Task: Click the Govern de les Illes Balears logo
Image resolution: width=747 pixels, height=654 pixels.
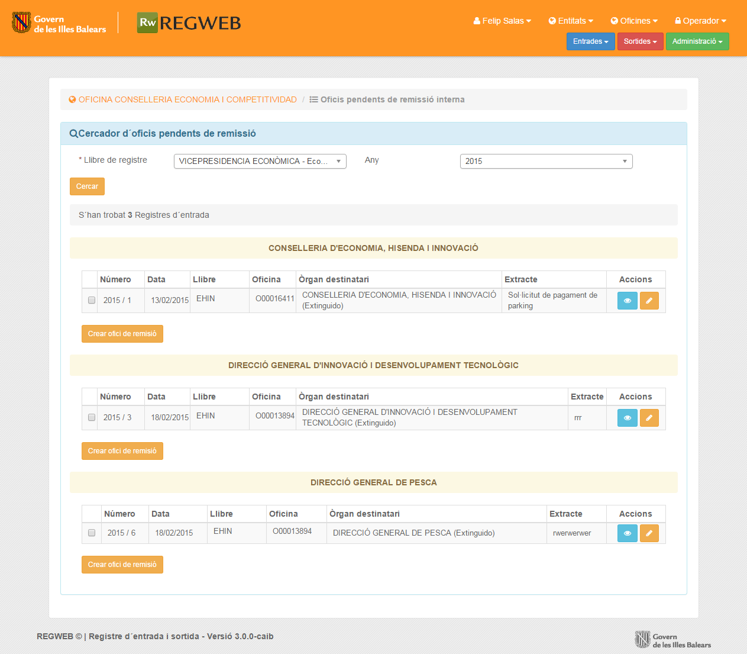Action: click(59, 24)
